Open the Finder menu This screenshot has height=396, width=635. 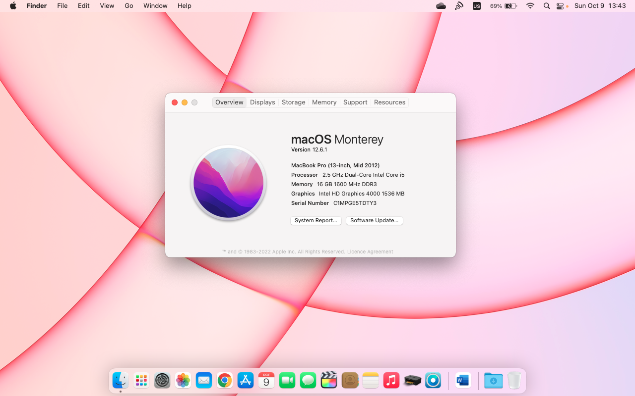coord(36,6)
